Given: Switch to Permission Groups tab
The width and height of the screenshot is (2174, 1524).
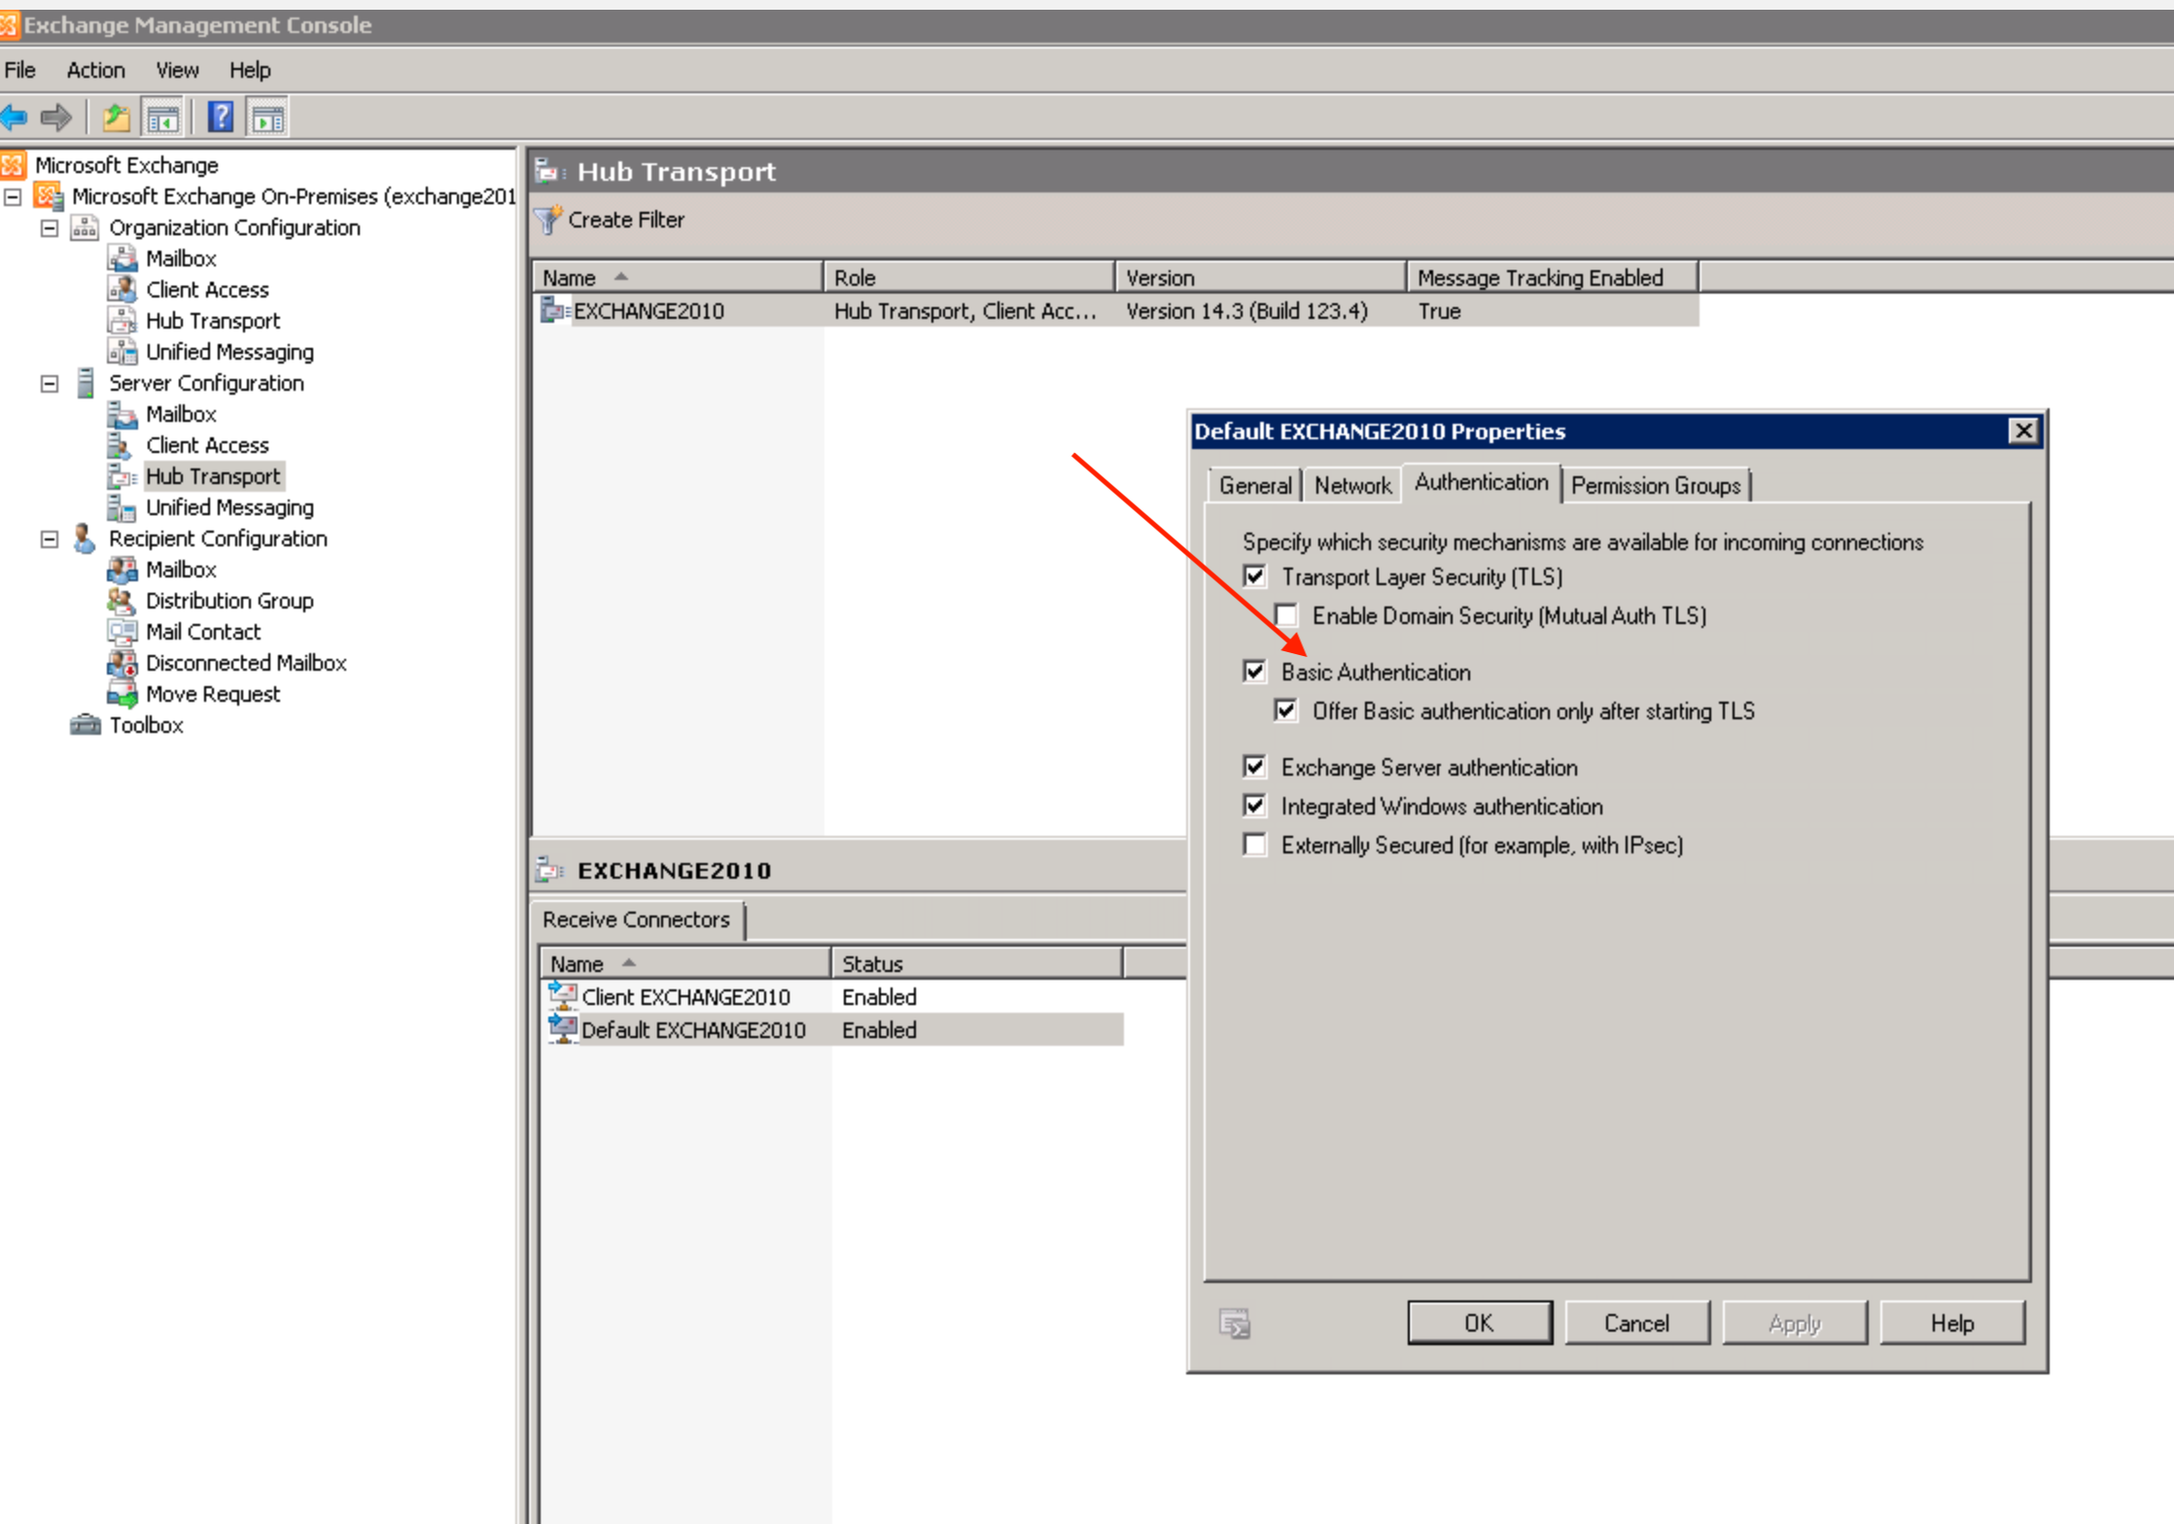Looking at the screenshot, I should (x=1655, y=485).
